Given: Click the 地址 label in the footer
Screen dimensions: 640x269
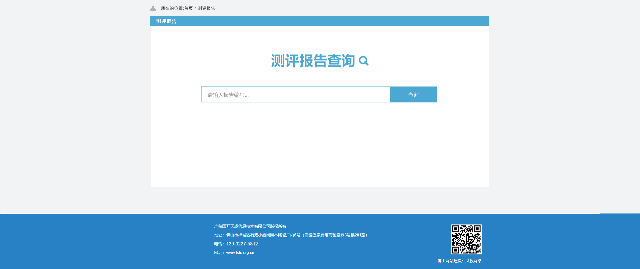Looking at the screenshot, I should pyautogui.click(x=219, y=235).
